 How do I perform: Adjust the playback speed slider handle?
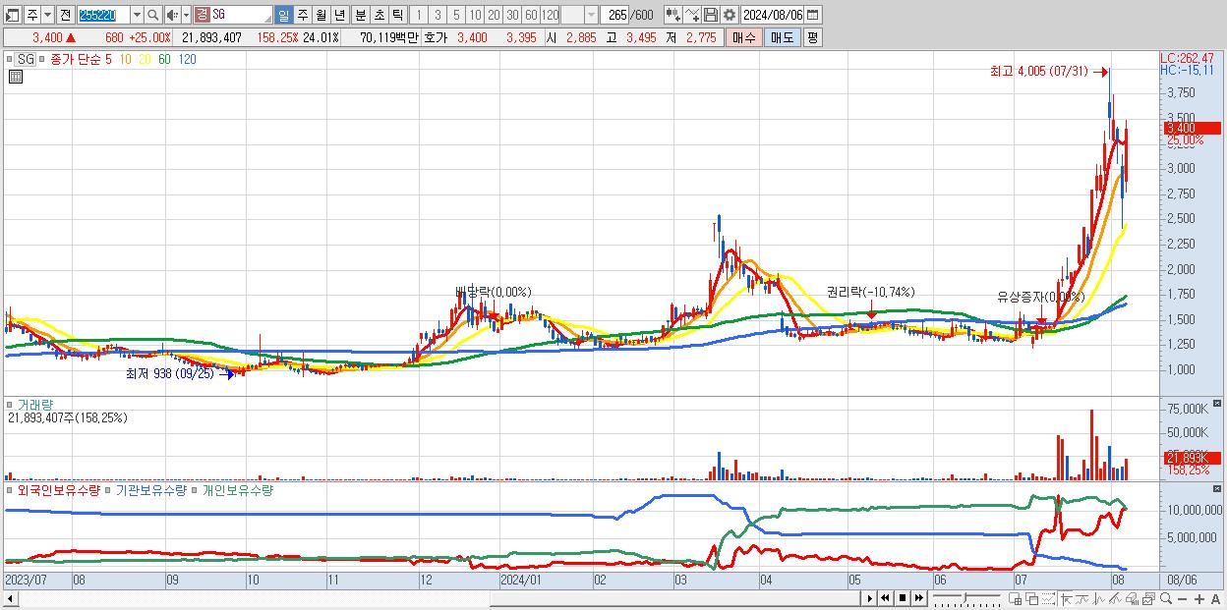[x=964, y=596]
